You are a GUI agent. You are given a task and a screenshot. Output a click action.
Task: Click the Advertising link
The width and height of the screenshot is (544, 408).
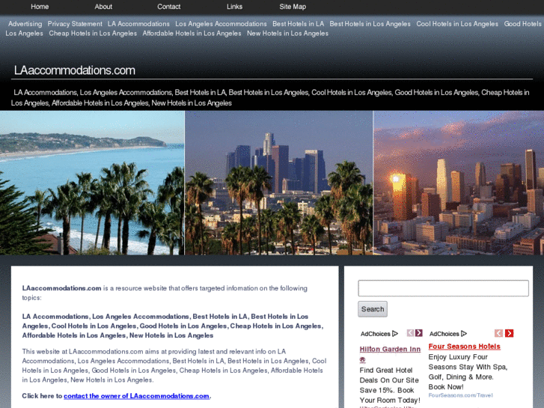click(25, 24)
